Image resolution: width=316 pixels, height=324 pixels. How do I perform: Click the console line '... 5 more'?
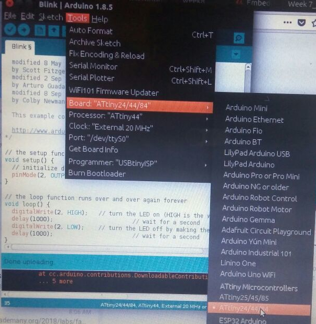56,281
